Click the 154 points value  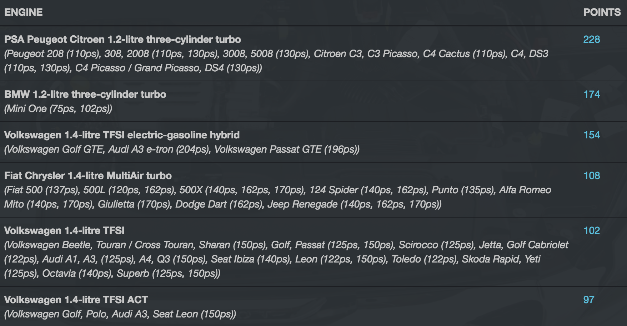(x=591, y=135)
